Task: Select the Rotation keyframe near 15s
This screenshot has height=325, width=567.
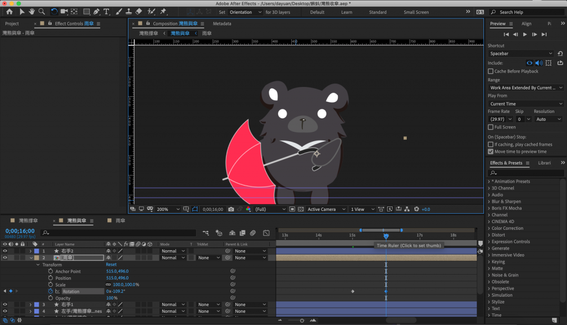Action: coord(353,291)
